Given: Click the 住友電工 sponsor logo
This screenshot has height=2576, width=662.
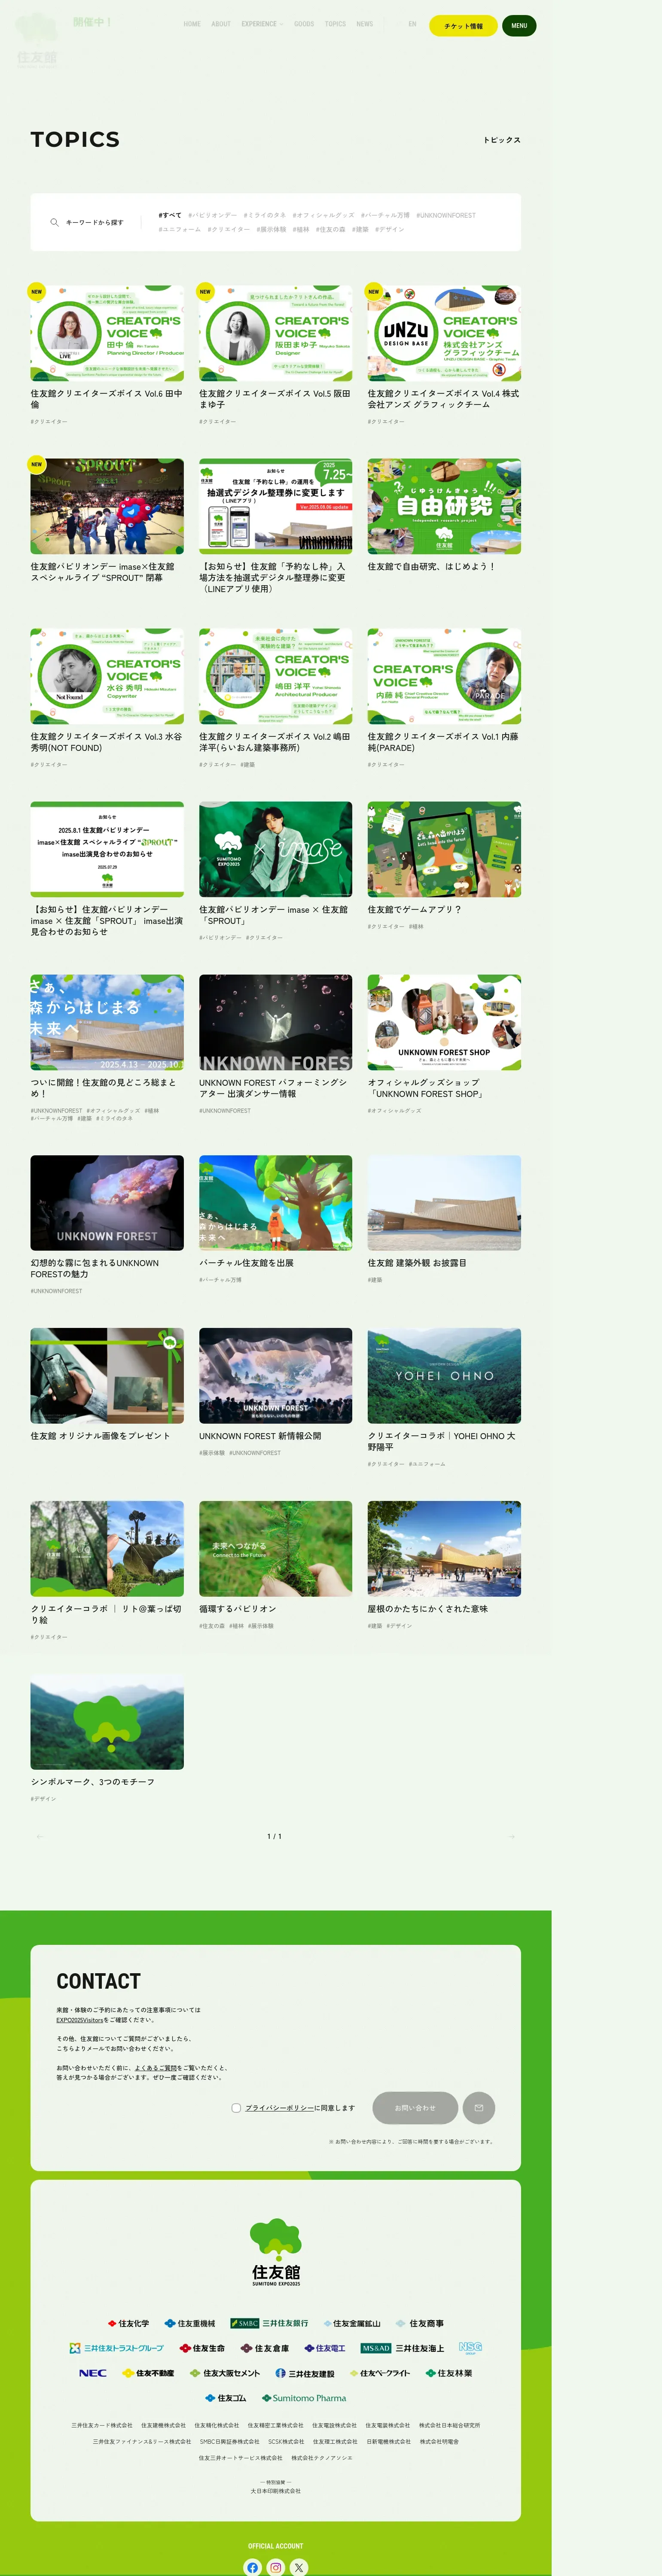Looking at the screenshot, I should pos(325,2348).
